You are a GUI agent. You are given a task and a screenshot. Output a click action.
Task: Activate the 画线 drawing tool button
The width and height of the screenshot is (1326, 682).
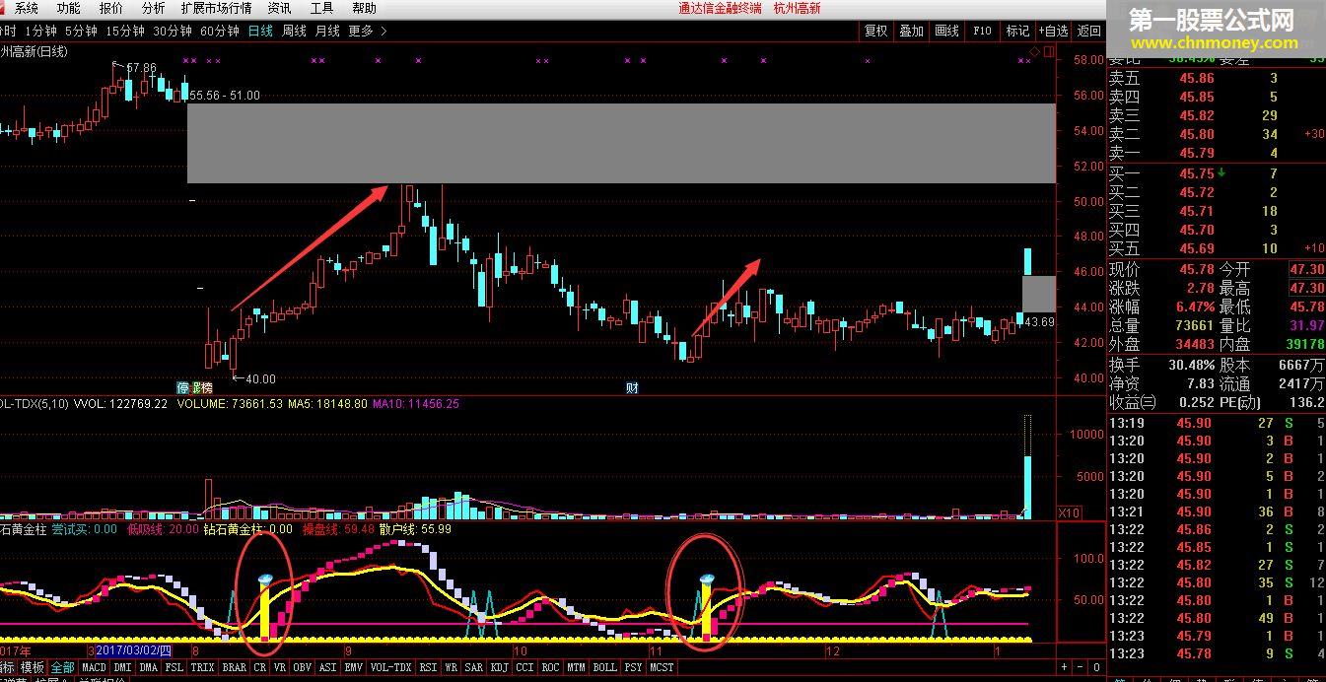[946, 31]
